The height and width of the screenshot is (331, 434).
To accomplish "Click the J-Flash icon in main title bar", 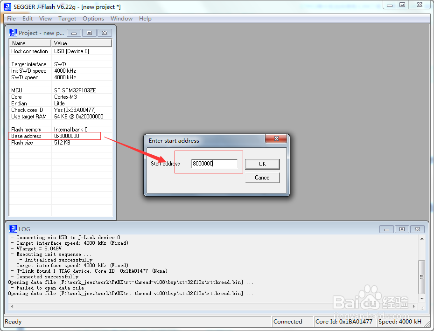I will point(7,7).
